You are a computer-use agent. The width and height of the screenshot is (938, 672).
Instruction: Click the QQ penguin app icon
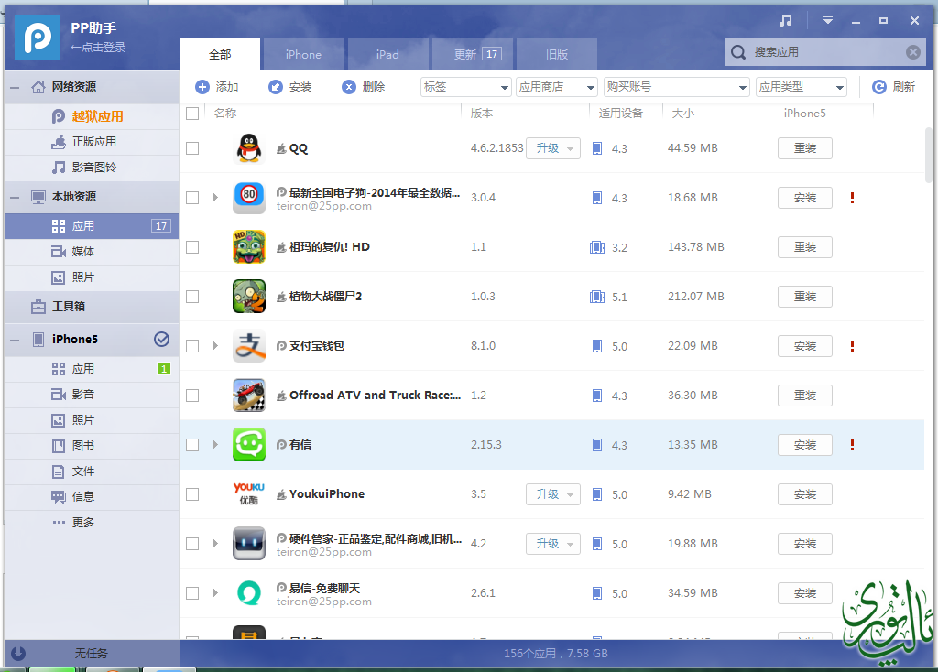tap(249, 148)
